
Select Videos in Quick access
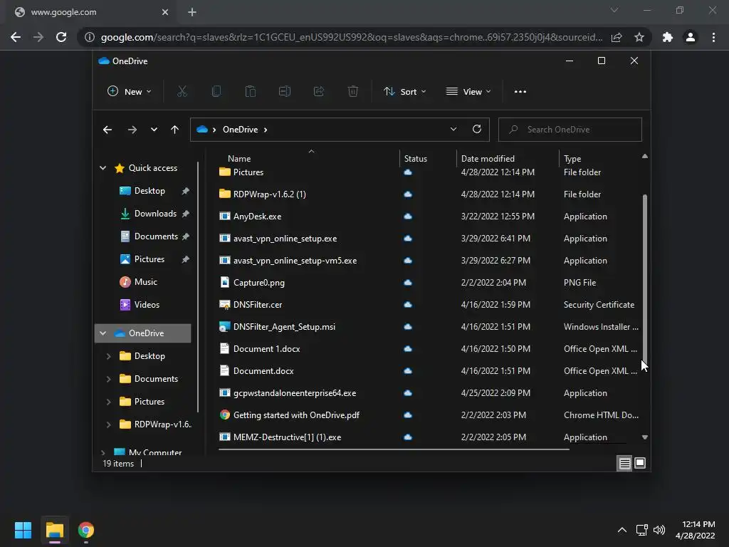point(147,305)
